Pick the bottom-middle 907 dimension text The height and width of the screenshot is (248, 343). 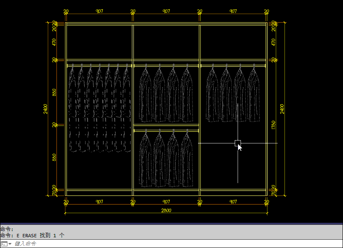[166, 202]
